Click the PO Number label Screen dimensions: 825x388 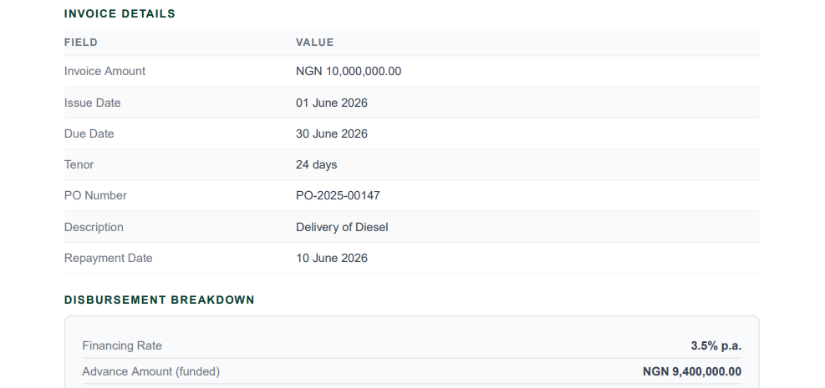[95, 196]
